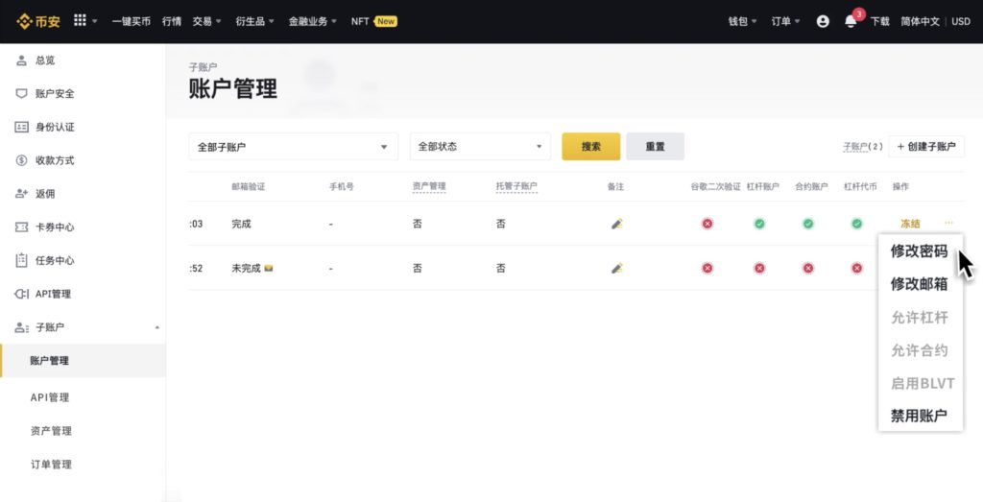Screen dimensions: 983x502
Task: Edit remark pencil in 未完成 row
Action: point(617,268)
